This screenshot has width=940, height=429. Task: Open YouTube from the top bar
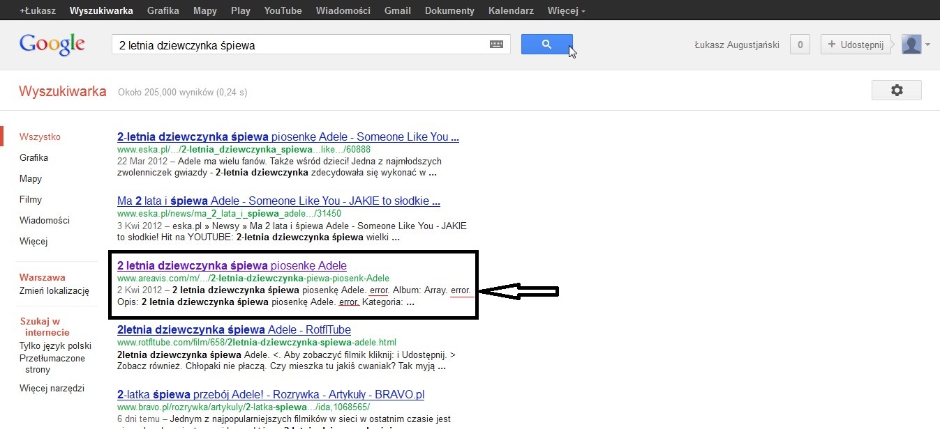(283, 11)
